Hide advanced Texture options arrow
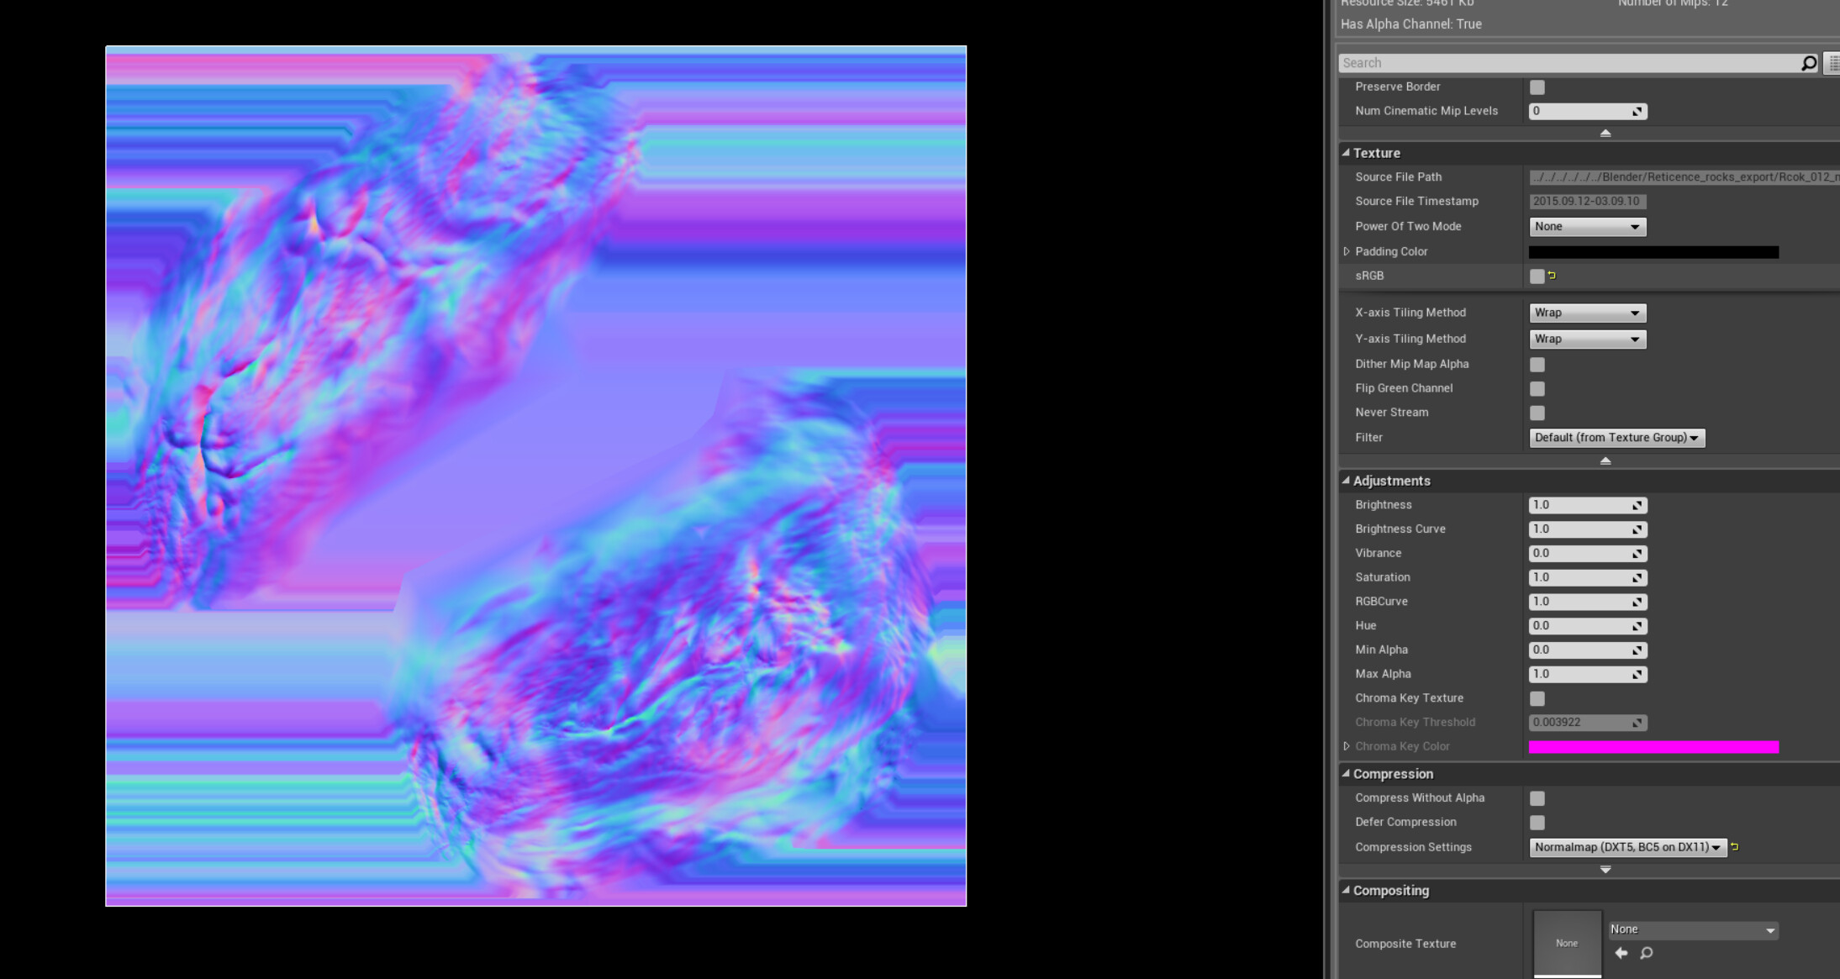The height and width of the screenshot is (979, 1840). point(1605,461)
